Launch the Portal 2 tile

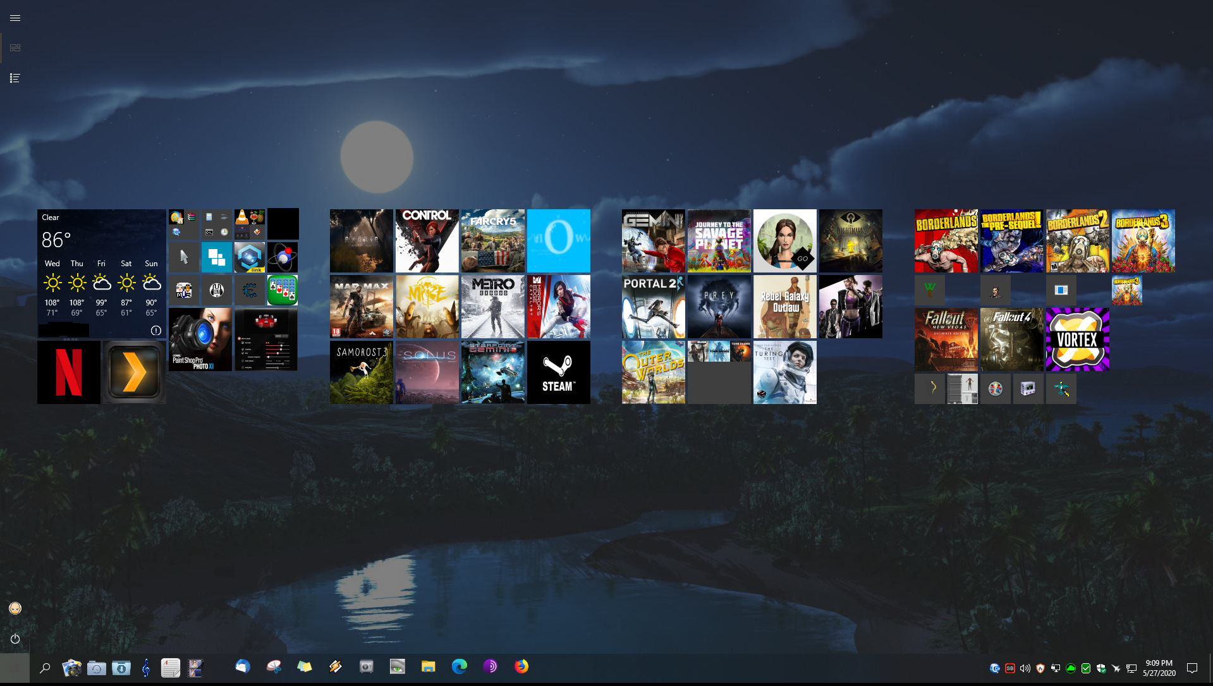(x=654, y=307)
